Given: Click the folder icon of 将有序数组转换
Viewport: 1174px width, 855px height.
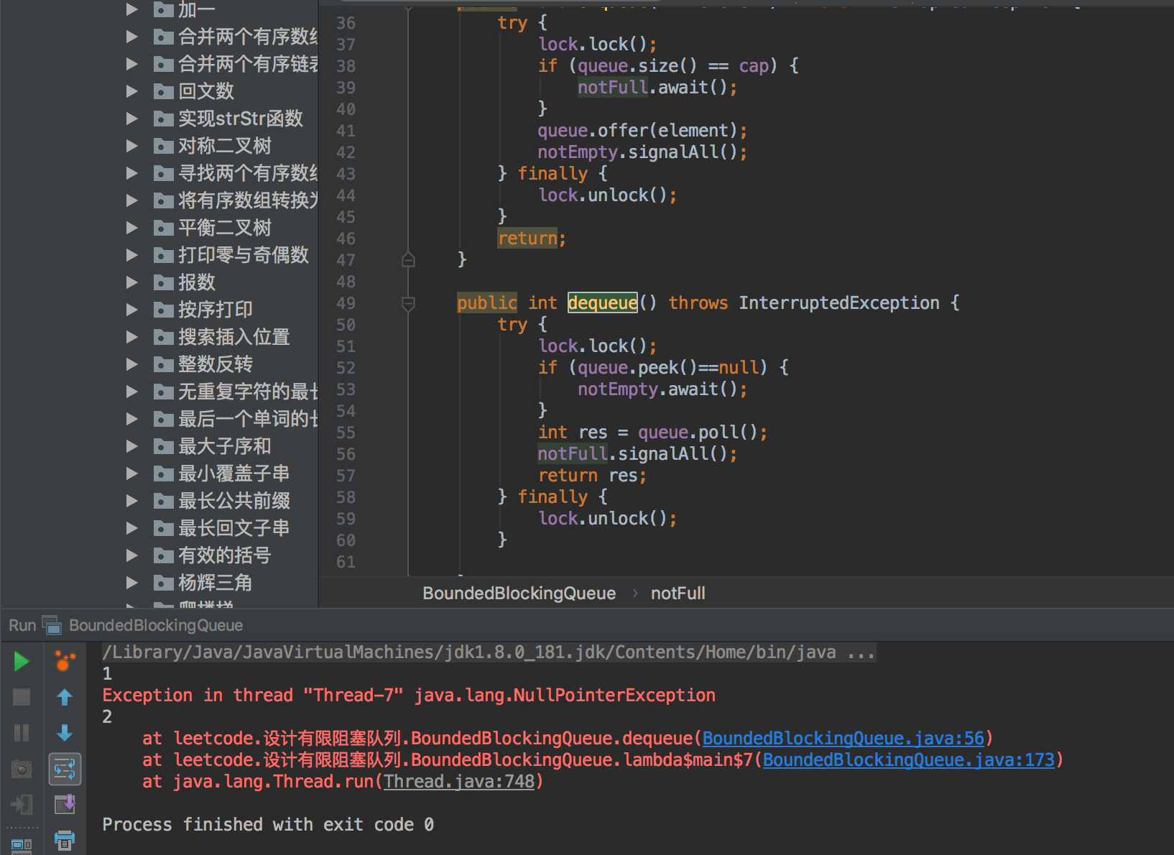Looking at the screenshot, I should [164, 200].
